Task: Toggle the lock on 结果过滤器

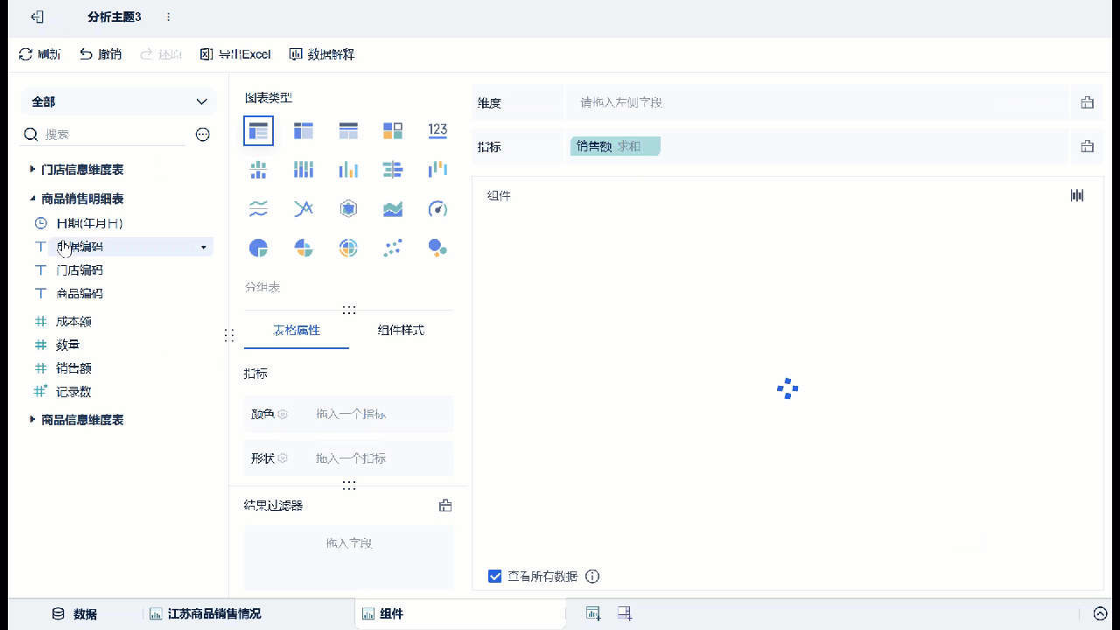Action: pyautogui.click(x=444, y=505)
